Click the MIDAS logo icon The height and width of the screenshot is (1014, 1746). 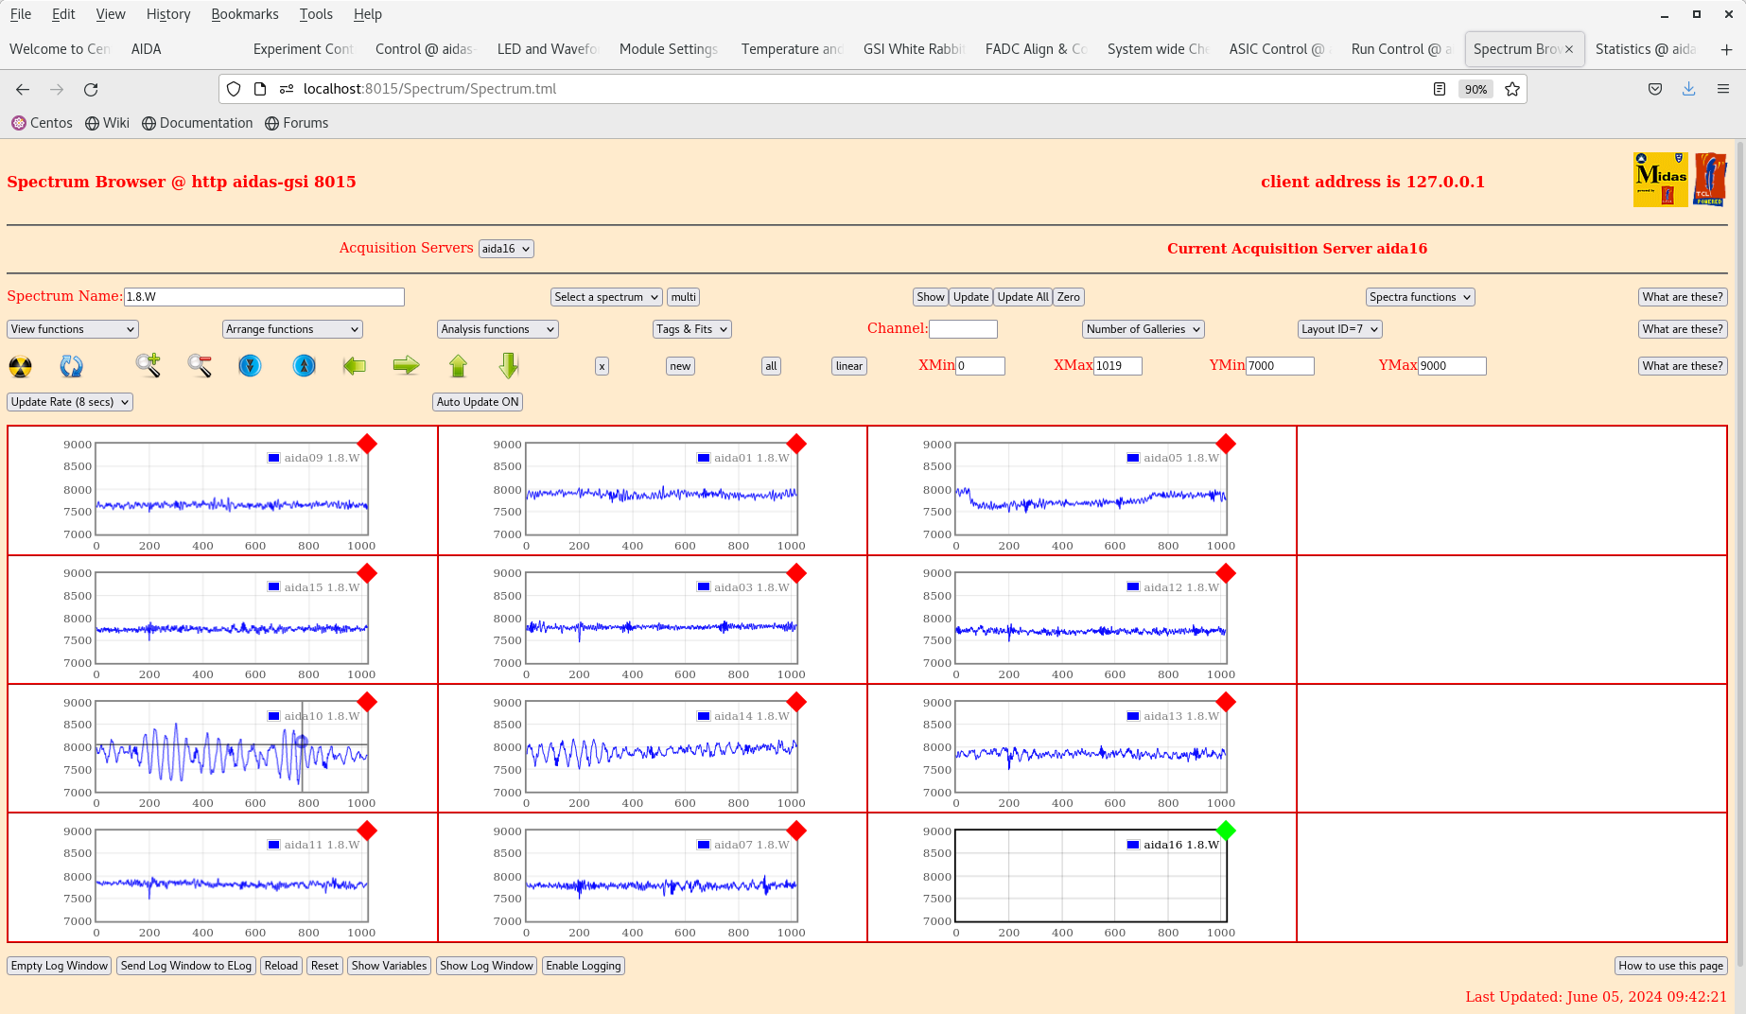pyautogui.click(x=1661, y=180)
